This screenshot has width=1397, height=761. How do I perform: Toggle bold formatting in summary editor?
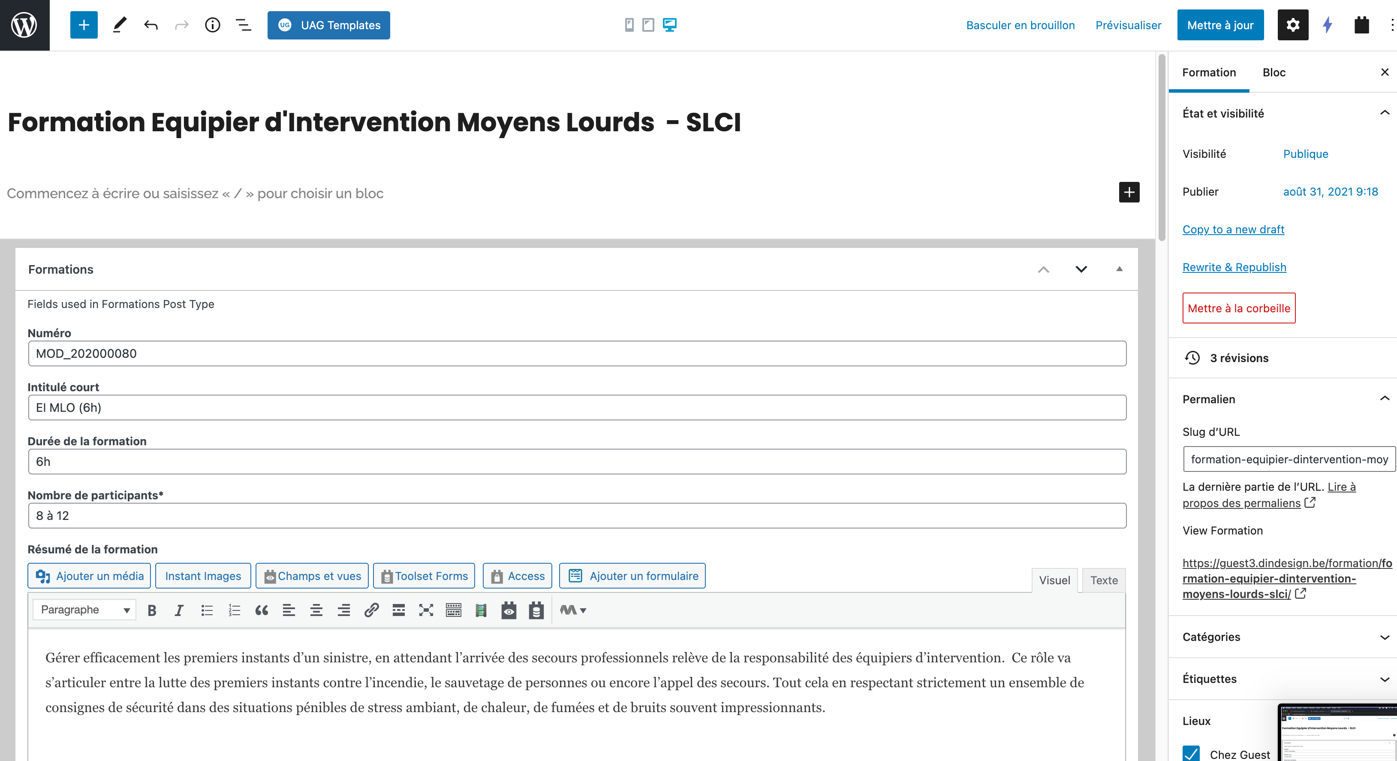(152, 610)
